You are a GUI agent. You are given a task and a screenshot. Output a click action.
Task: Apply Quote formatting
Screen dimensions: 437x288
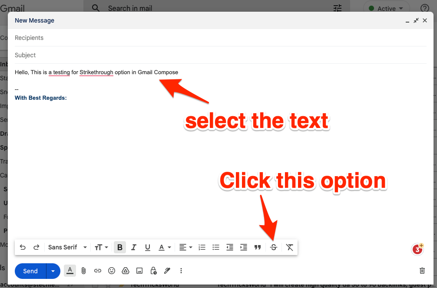(258, 247)
